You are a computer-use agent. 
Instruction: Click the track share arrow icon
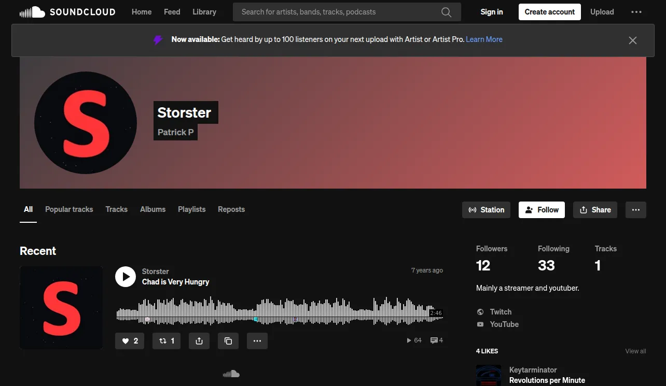pos(199,340)
